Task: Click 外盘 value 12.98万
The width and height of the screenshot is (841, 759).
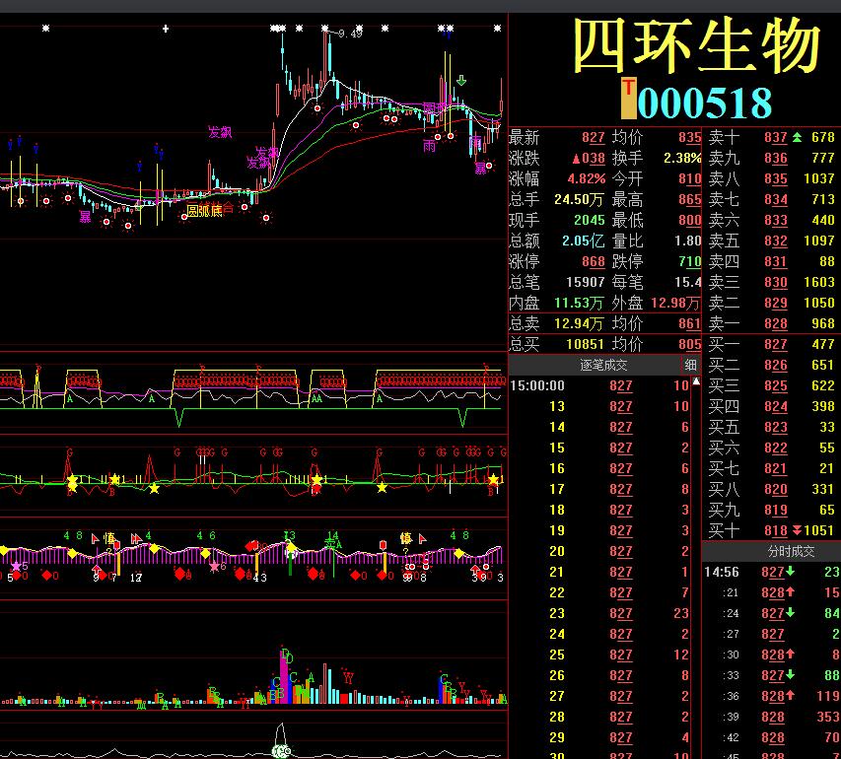Action: coord(675,303)
